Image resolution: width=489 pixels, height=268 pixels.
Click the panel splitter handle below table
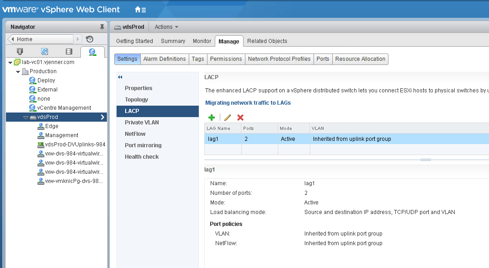425,160
